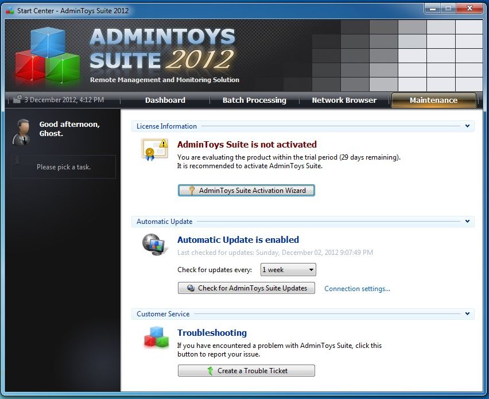Click the colored cubes Troubleshooting icon
489x399 pixels.
pos(156,337)
